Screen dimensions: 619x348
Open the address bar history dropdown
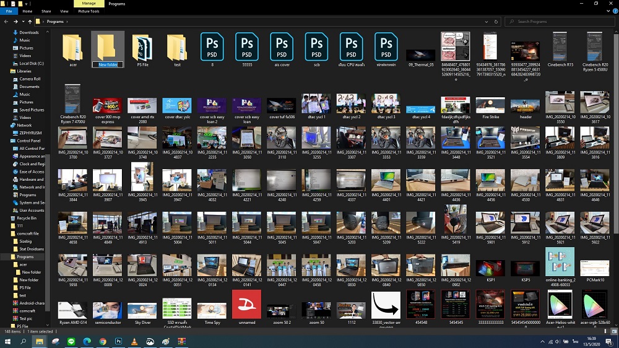pyautogui.click(x=487, y=22)
